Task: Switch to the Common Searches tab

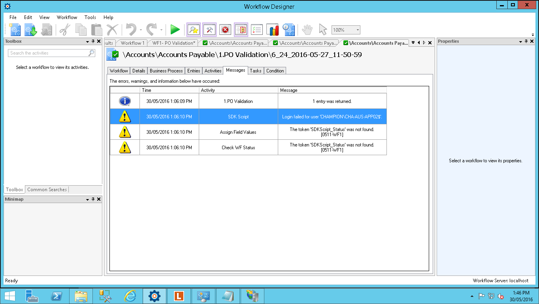Action: point(47,190)
